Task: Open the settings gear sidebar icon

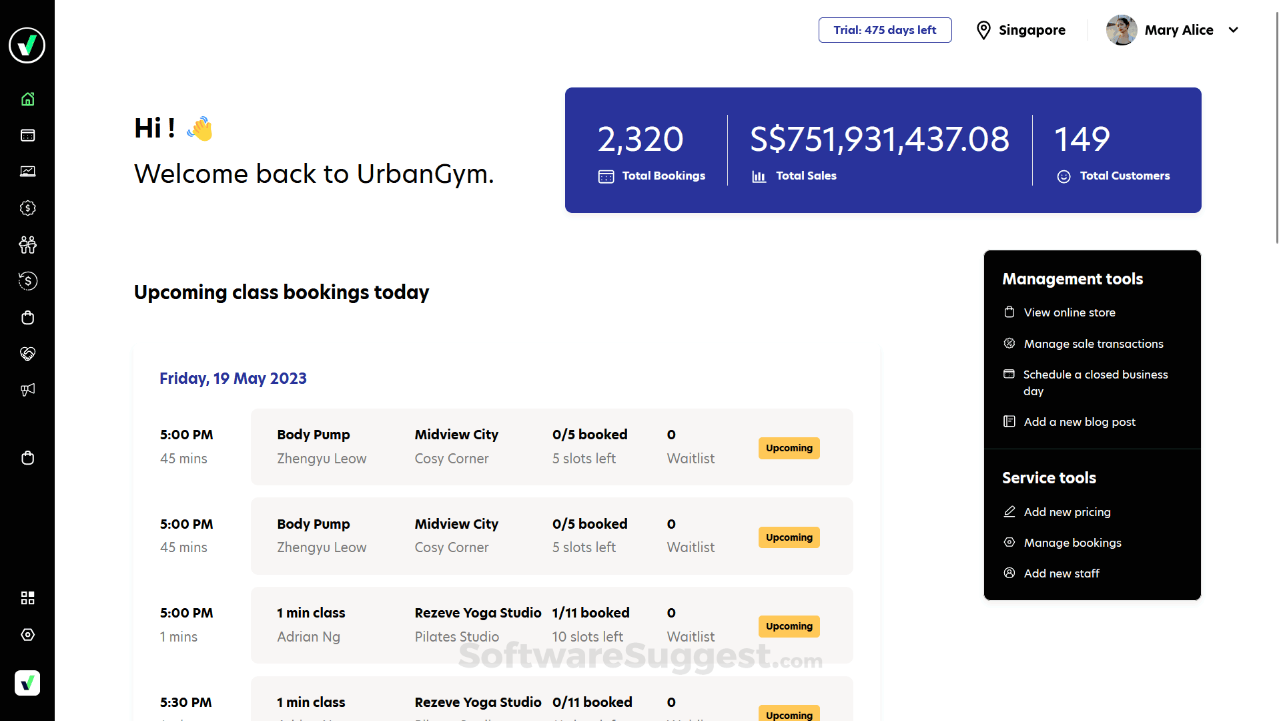Action: [x=27, y=635]
